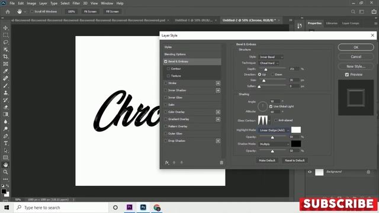Hide the Background layer visibility eye
The height and width of the screenshot is (213, 379).
coord(310,172)
